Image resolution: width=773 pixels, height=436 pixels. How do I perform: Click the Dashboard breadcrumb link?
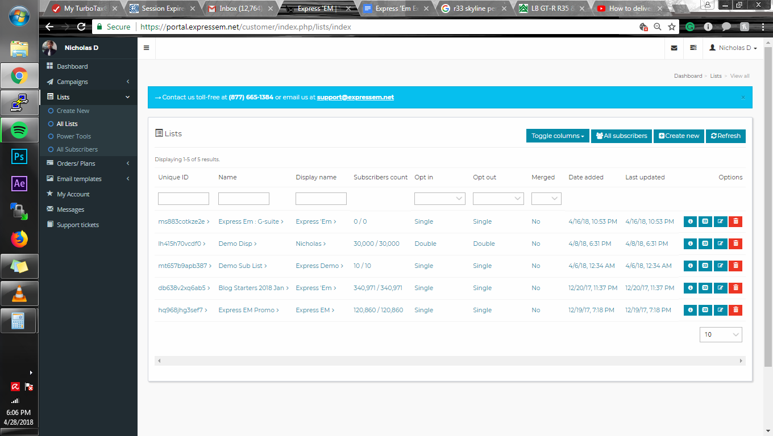pos(688,76)
